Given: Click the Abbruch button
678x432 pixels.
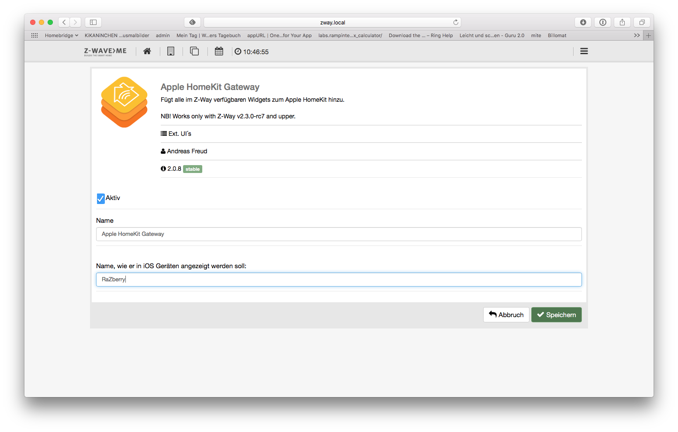Looking at the screenshot, I should click(x=506, y=315).
